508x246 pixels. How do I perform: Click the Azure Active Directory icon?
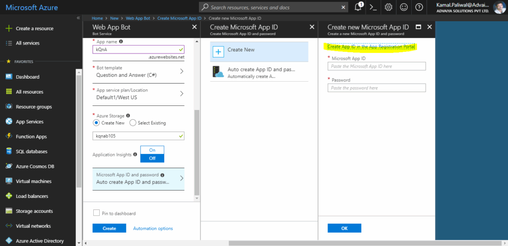click(x=9, y=241)
